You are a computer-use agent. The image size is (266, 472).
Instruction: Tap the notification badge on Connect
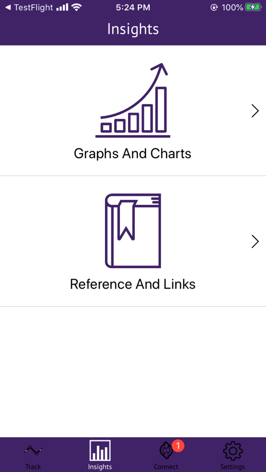coord(177,446)
